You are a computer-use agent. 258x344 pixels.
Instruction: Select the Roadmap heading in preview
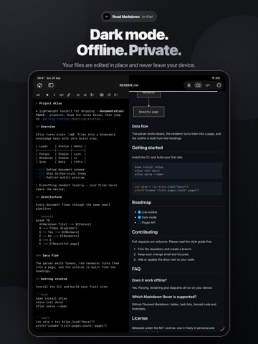point(141,202)
